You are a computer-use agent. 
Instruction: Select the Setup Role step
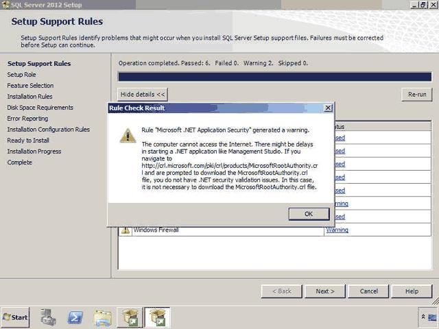click(x=21, y=75)
